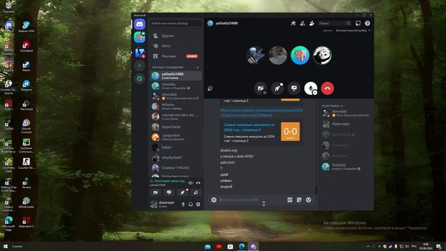Share screen from voice panel
Viewport: 446px width, 251px height.
pos(169,192)
